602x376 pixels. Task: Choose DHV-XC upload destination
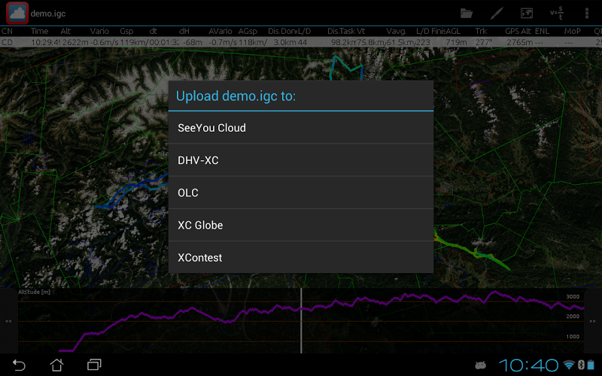pyautogui.click(x=300, y=160)
